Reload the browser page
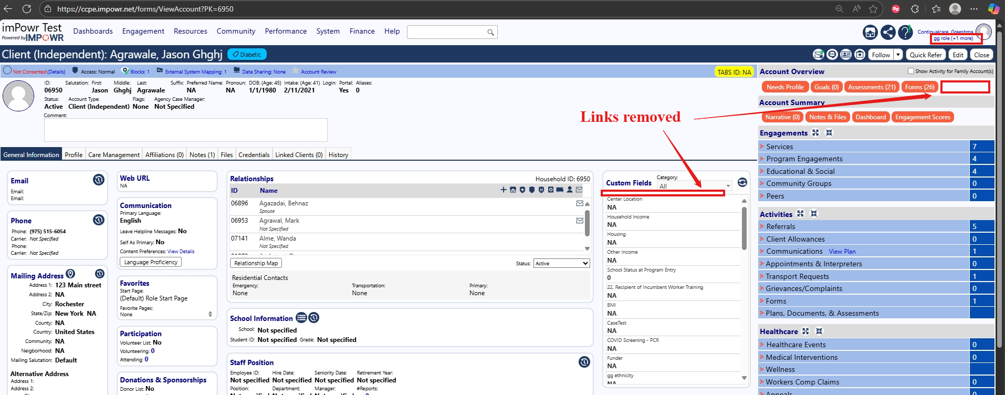This screenshot has width=1005, height=395. click(x=27, y=9)
